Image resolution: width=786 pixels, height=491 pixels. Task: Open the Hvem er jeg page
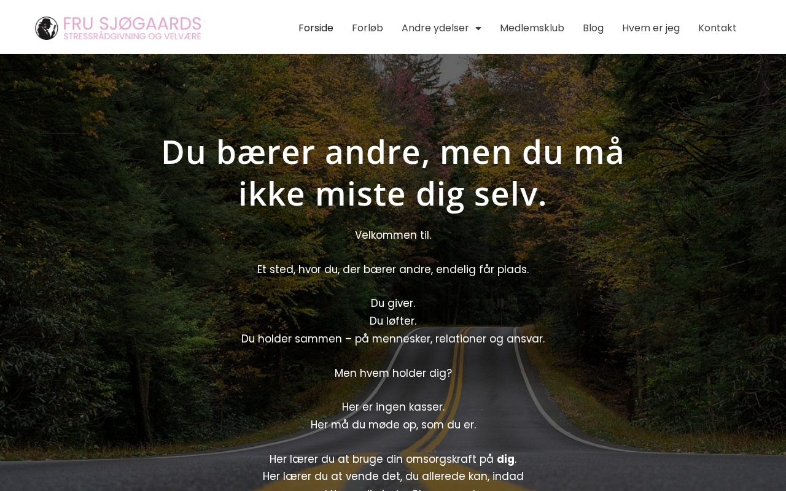pyautogui.click(x=651, y=28)
